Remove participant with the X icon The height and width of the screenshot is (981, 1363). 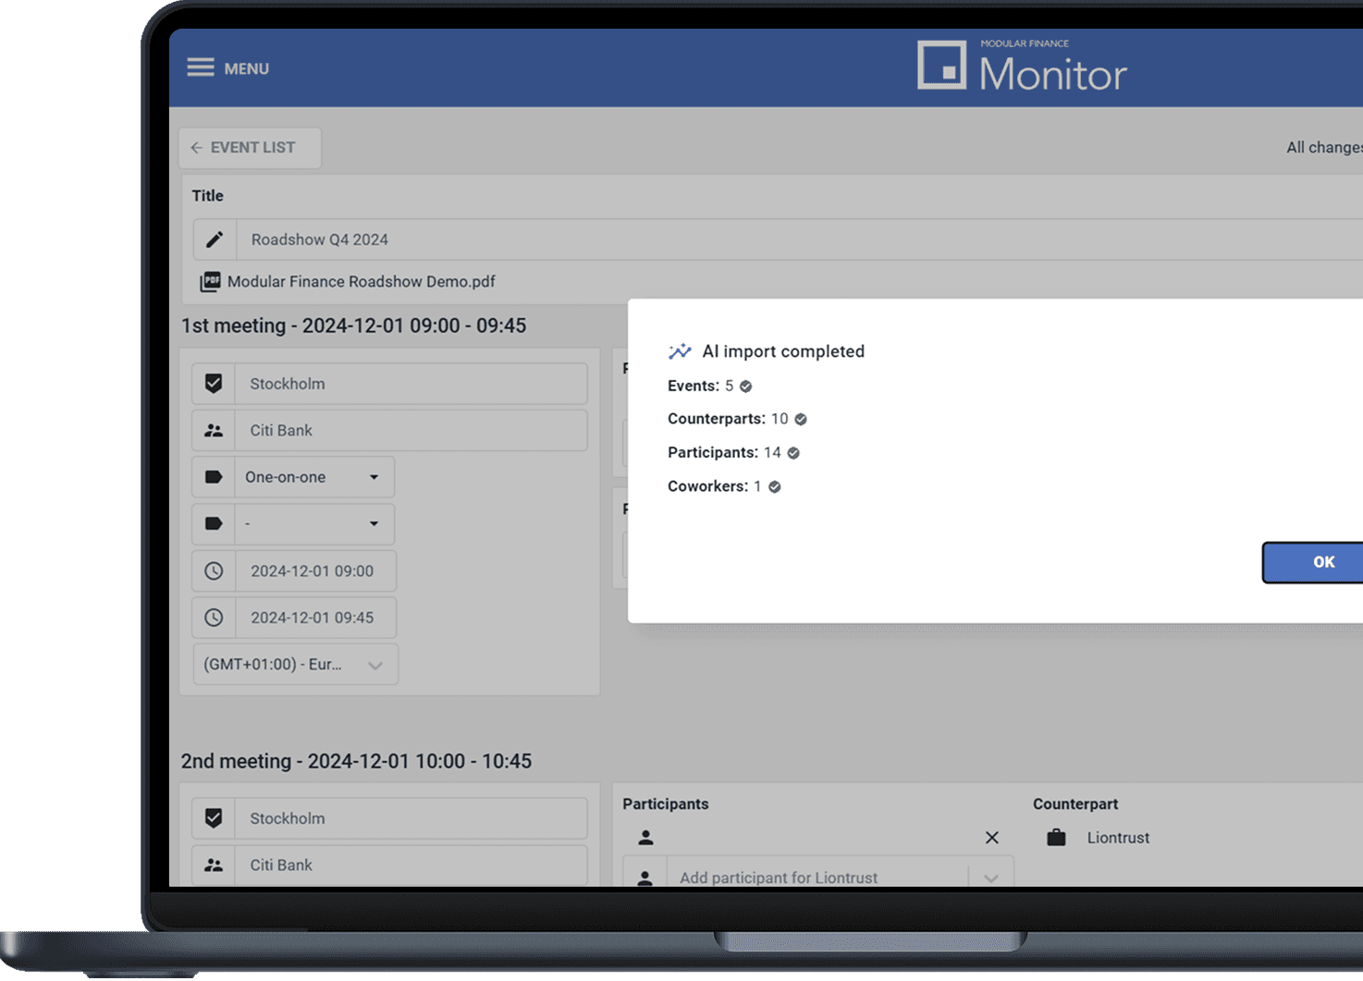click(992, 838)
